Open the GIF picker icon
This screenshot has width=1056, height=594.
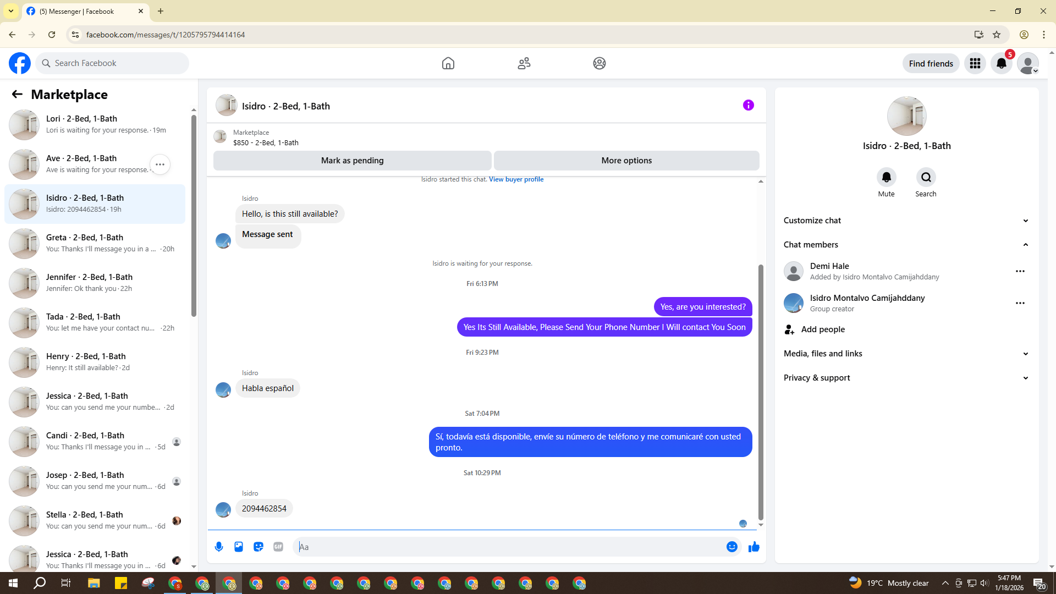point(278,547)
